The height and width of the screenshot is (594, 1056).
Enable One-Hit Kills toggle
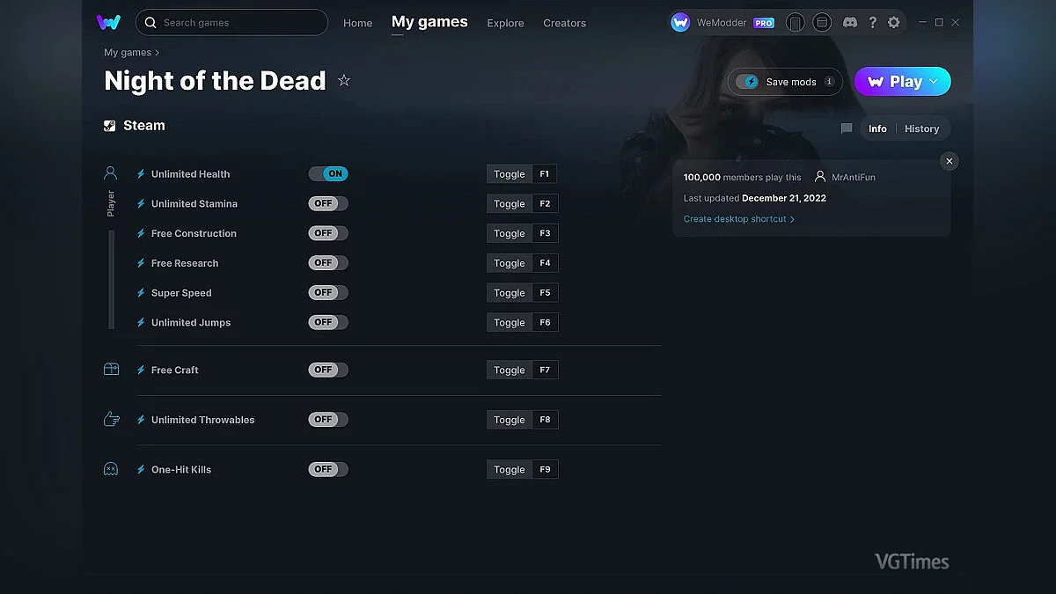coord(328,469)
